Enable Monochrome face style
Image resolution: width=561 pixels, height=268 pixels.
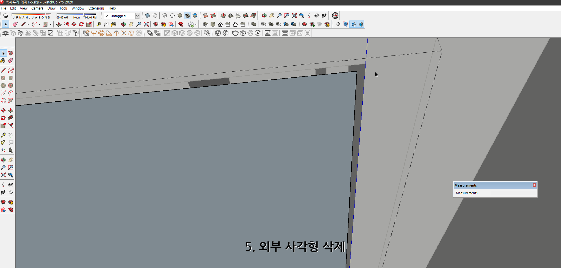pos(195,16)
